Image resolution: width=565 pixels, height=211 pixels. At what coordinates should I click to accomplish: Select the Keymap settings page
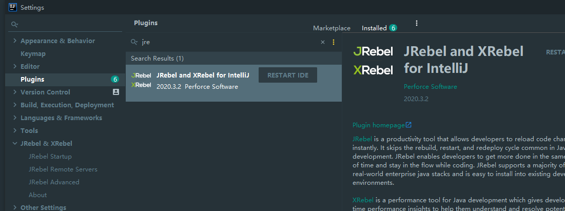33,54
